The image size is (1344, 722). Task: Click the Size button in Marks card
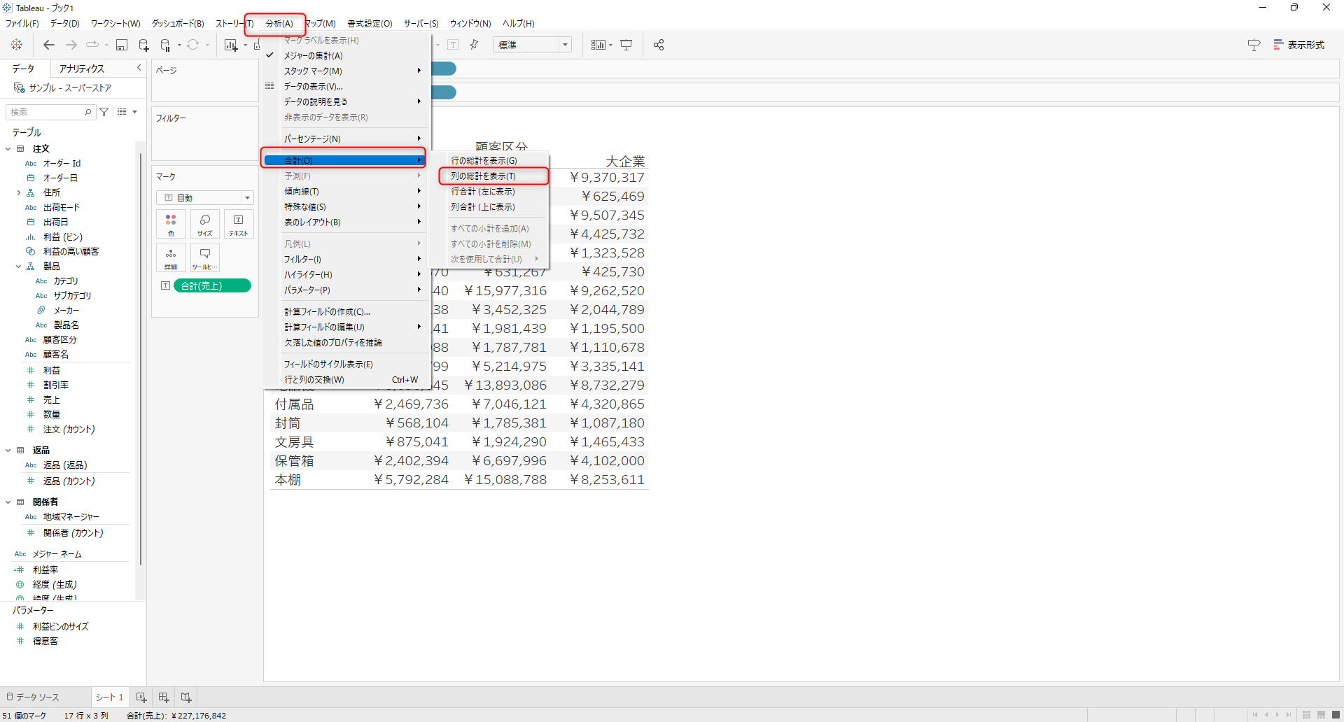205,225
